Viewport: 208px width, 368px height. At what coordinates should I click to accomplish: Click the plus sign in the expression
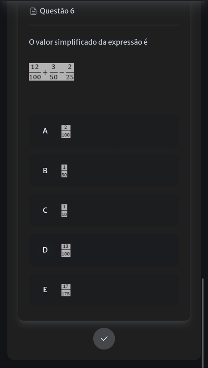[45, 72]
